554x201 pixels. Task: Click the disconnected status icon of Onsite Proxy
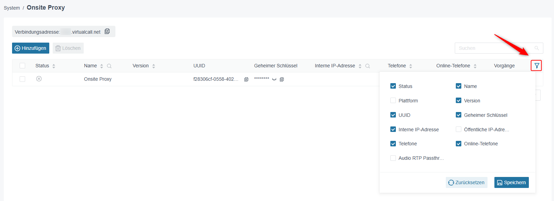pyautogui.click(x=39, y=79)
